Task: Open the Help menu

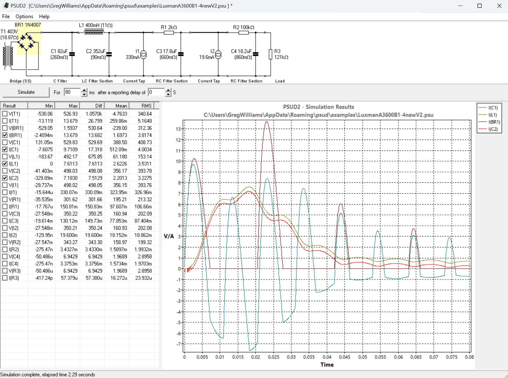Action: [x=44, y=17]
